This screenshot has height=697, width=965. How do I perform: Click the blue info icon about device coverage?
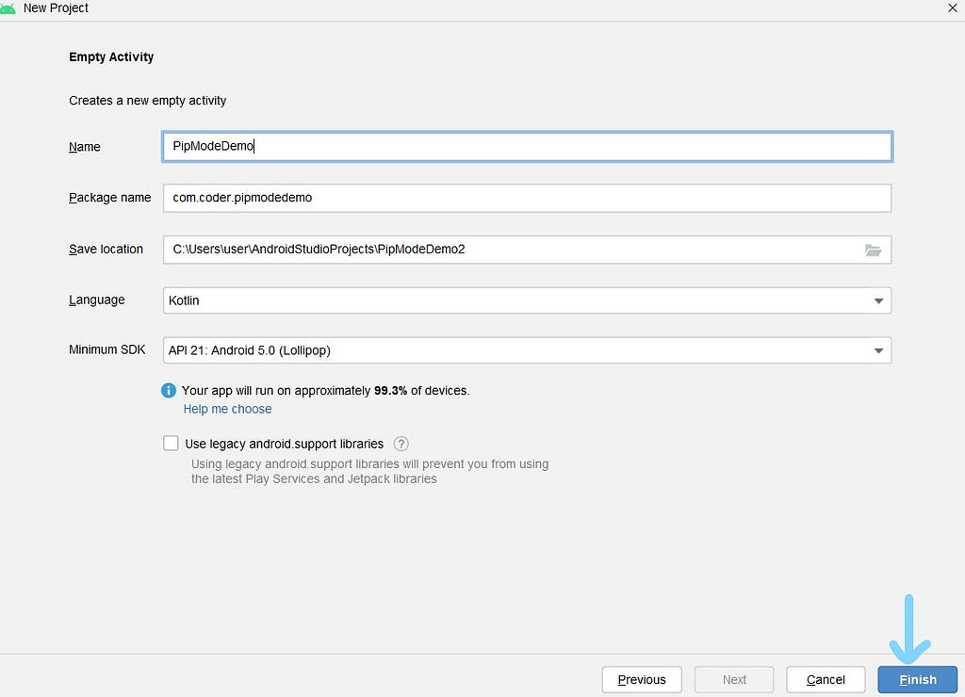170,390
